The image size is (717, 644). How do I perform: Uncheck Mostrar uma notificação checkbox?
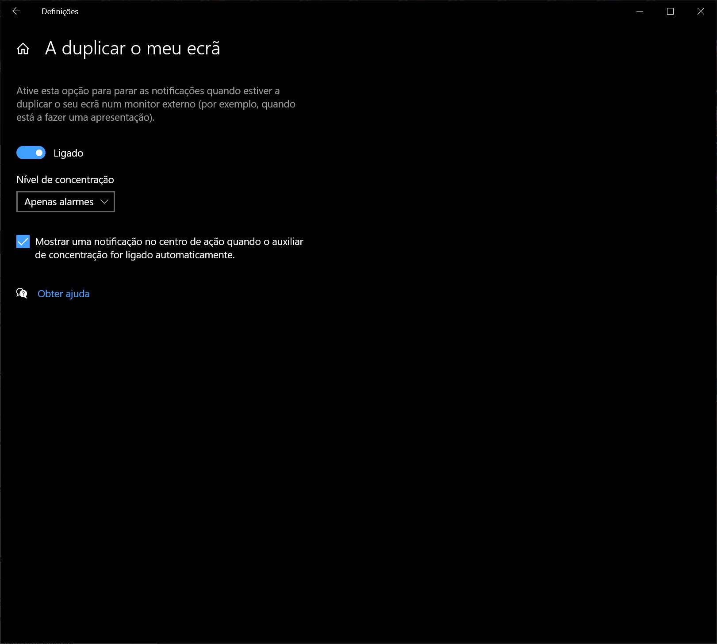pos(23,241)
